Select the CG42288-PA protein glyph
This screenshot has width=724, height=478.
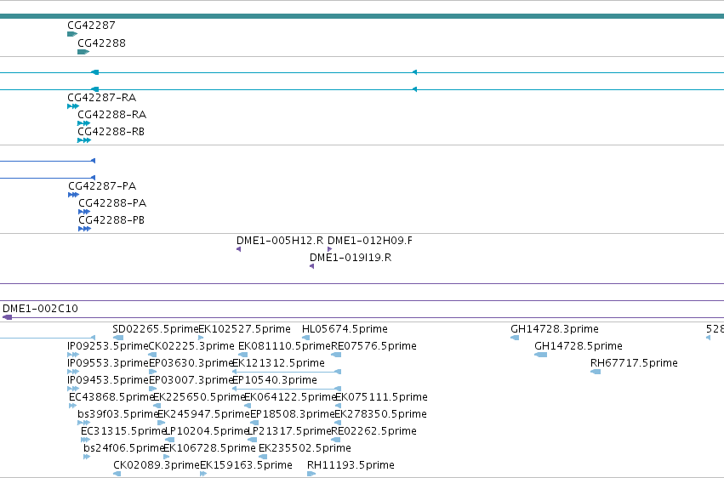pos(84,212)
